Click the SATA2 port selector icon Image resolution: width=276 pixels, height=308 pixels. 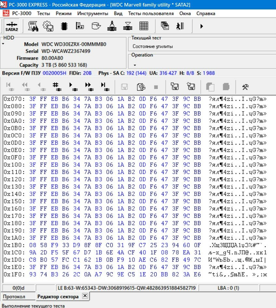tap(12, 26)
